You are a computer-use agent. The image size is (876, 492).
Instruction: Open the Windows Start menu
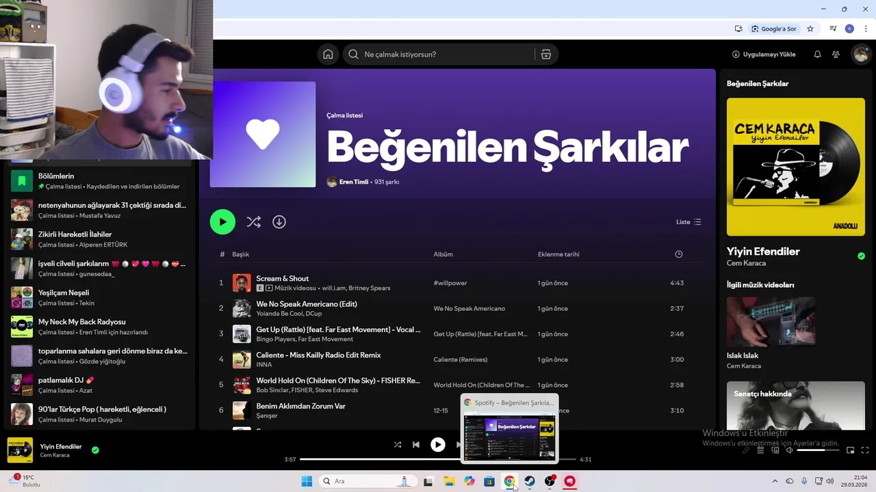tap(307, 482)
